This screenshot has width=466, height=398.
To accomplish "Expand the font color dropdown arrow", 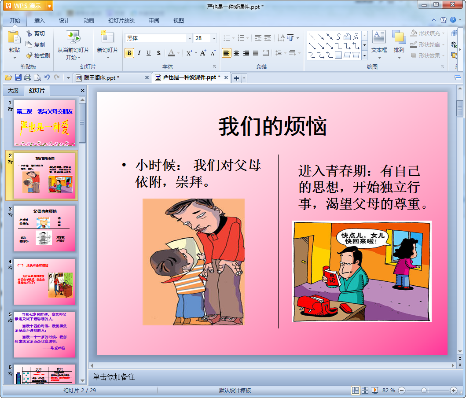I will pyautogui.click(x=179, y=54).
